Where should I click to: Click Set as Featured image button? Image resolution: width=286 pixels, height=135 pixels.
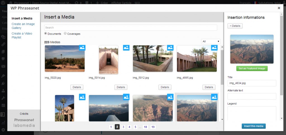point(252,68)
